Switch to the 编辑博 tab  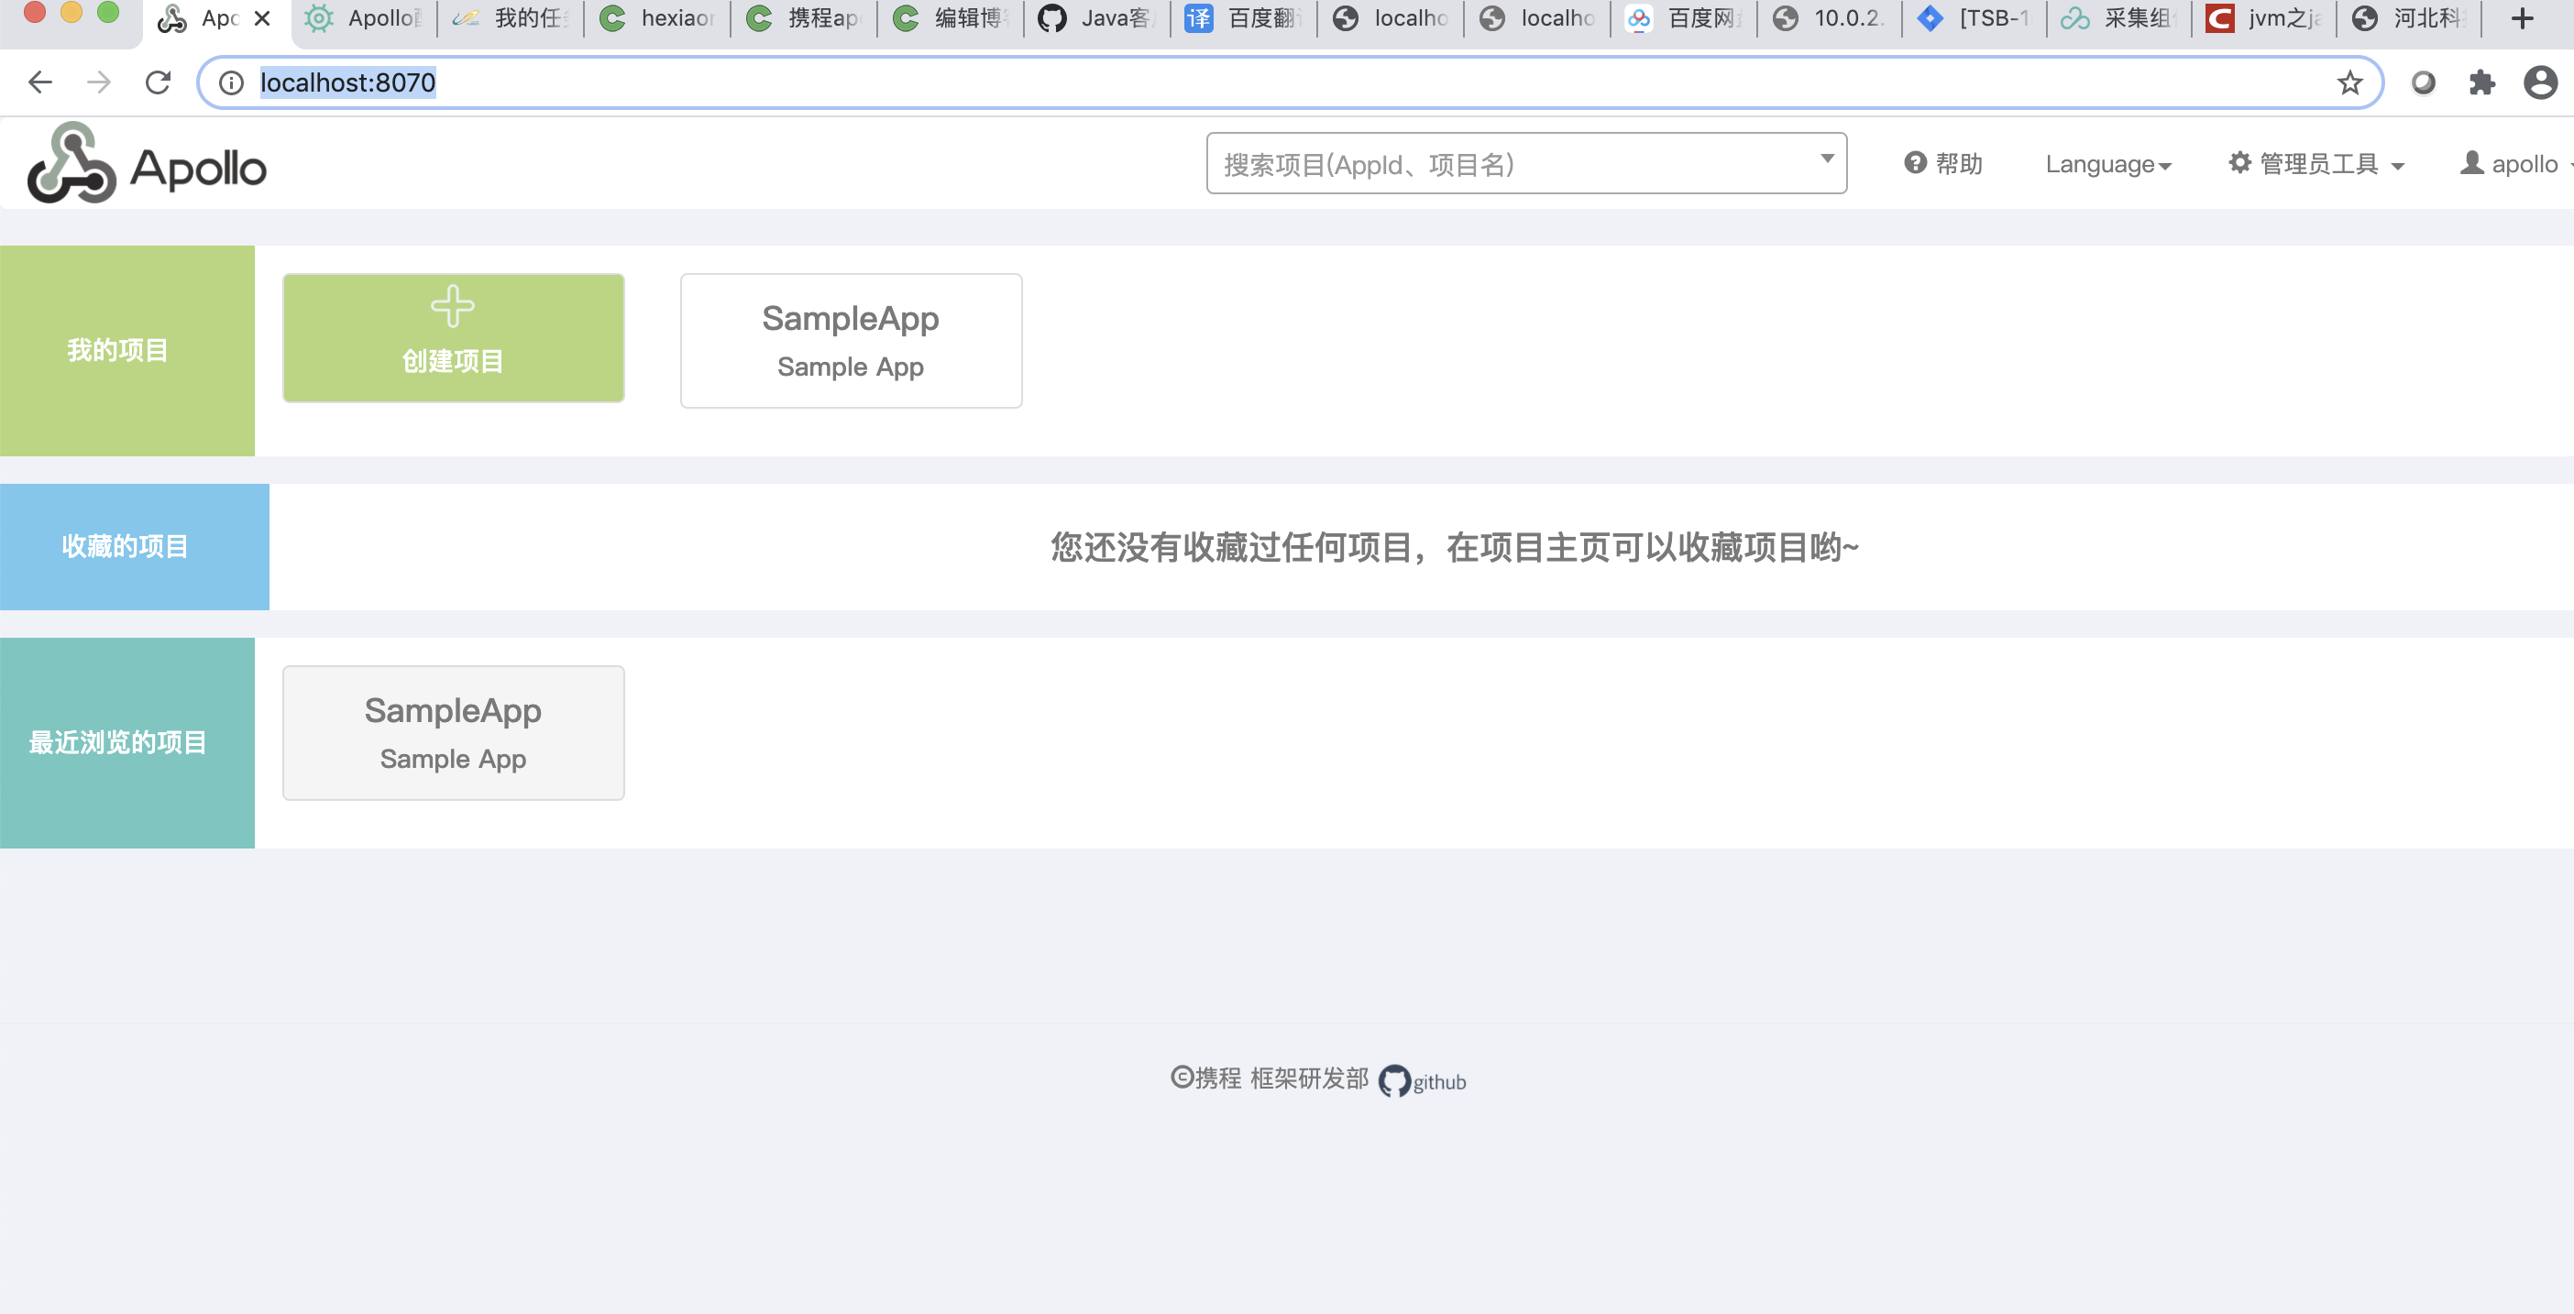click(951, 18)
